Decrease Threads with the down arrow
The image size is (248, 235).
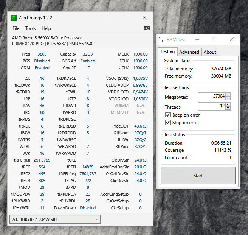tap(228, 108)
